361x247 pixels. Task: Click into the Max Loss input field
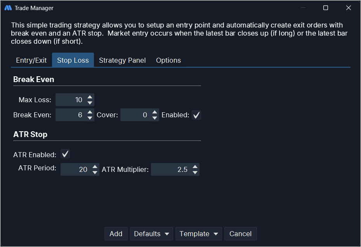pyautogui.click(x=71, y=100)
